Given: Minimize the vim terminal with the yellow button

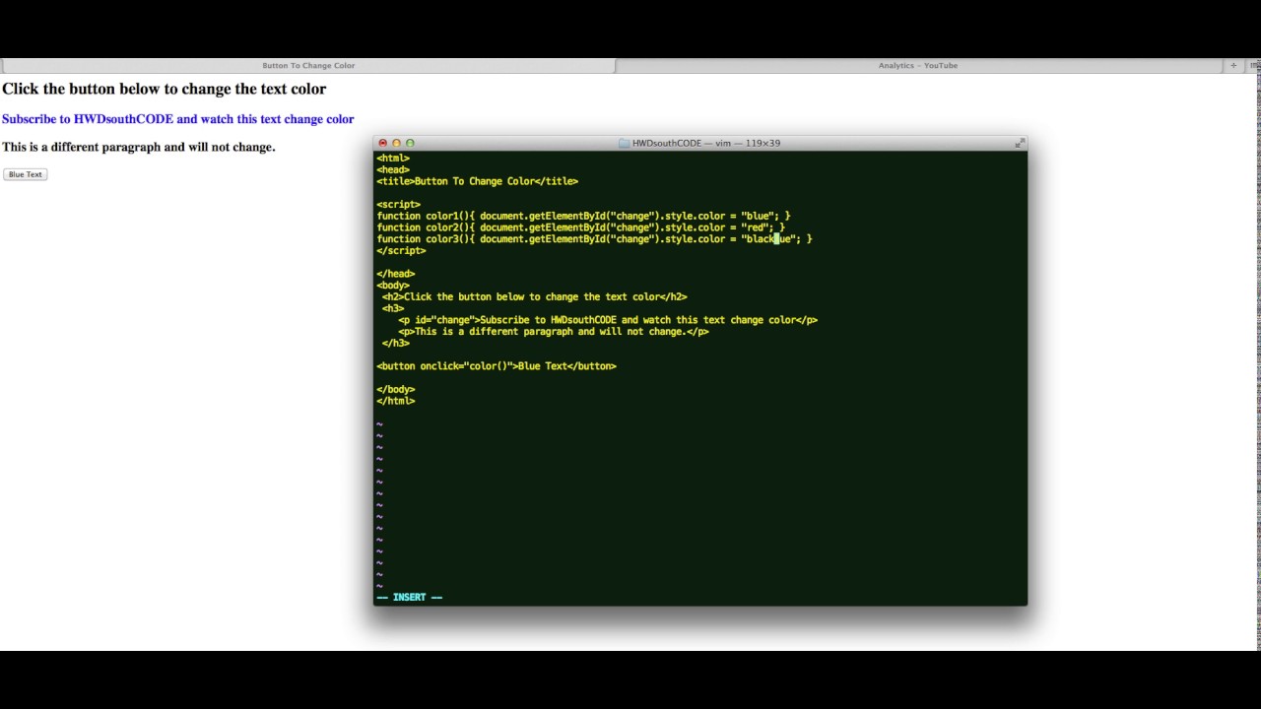Looking at the screenshot, I should coord(397,144).
